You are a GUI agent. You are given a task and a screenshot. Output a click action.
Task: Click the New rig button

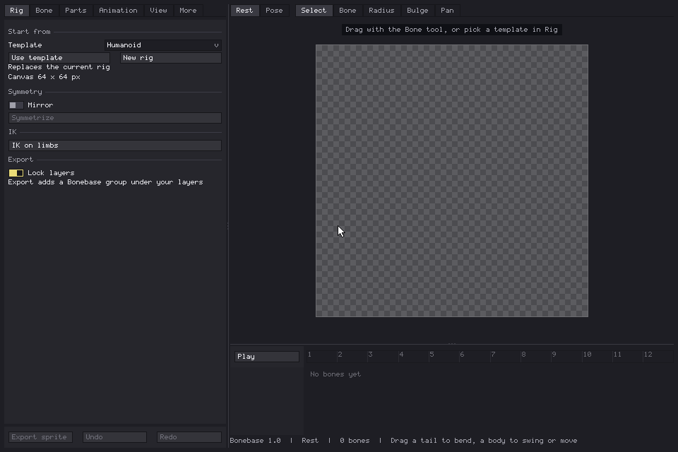pos(171,57)
